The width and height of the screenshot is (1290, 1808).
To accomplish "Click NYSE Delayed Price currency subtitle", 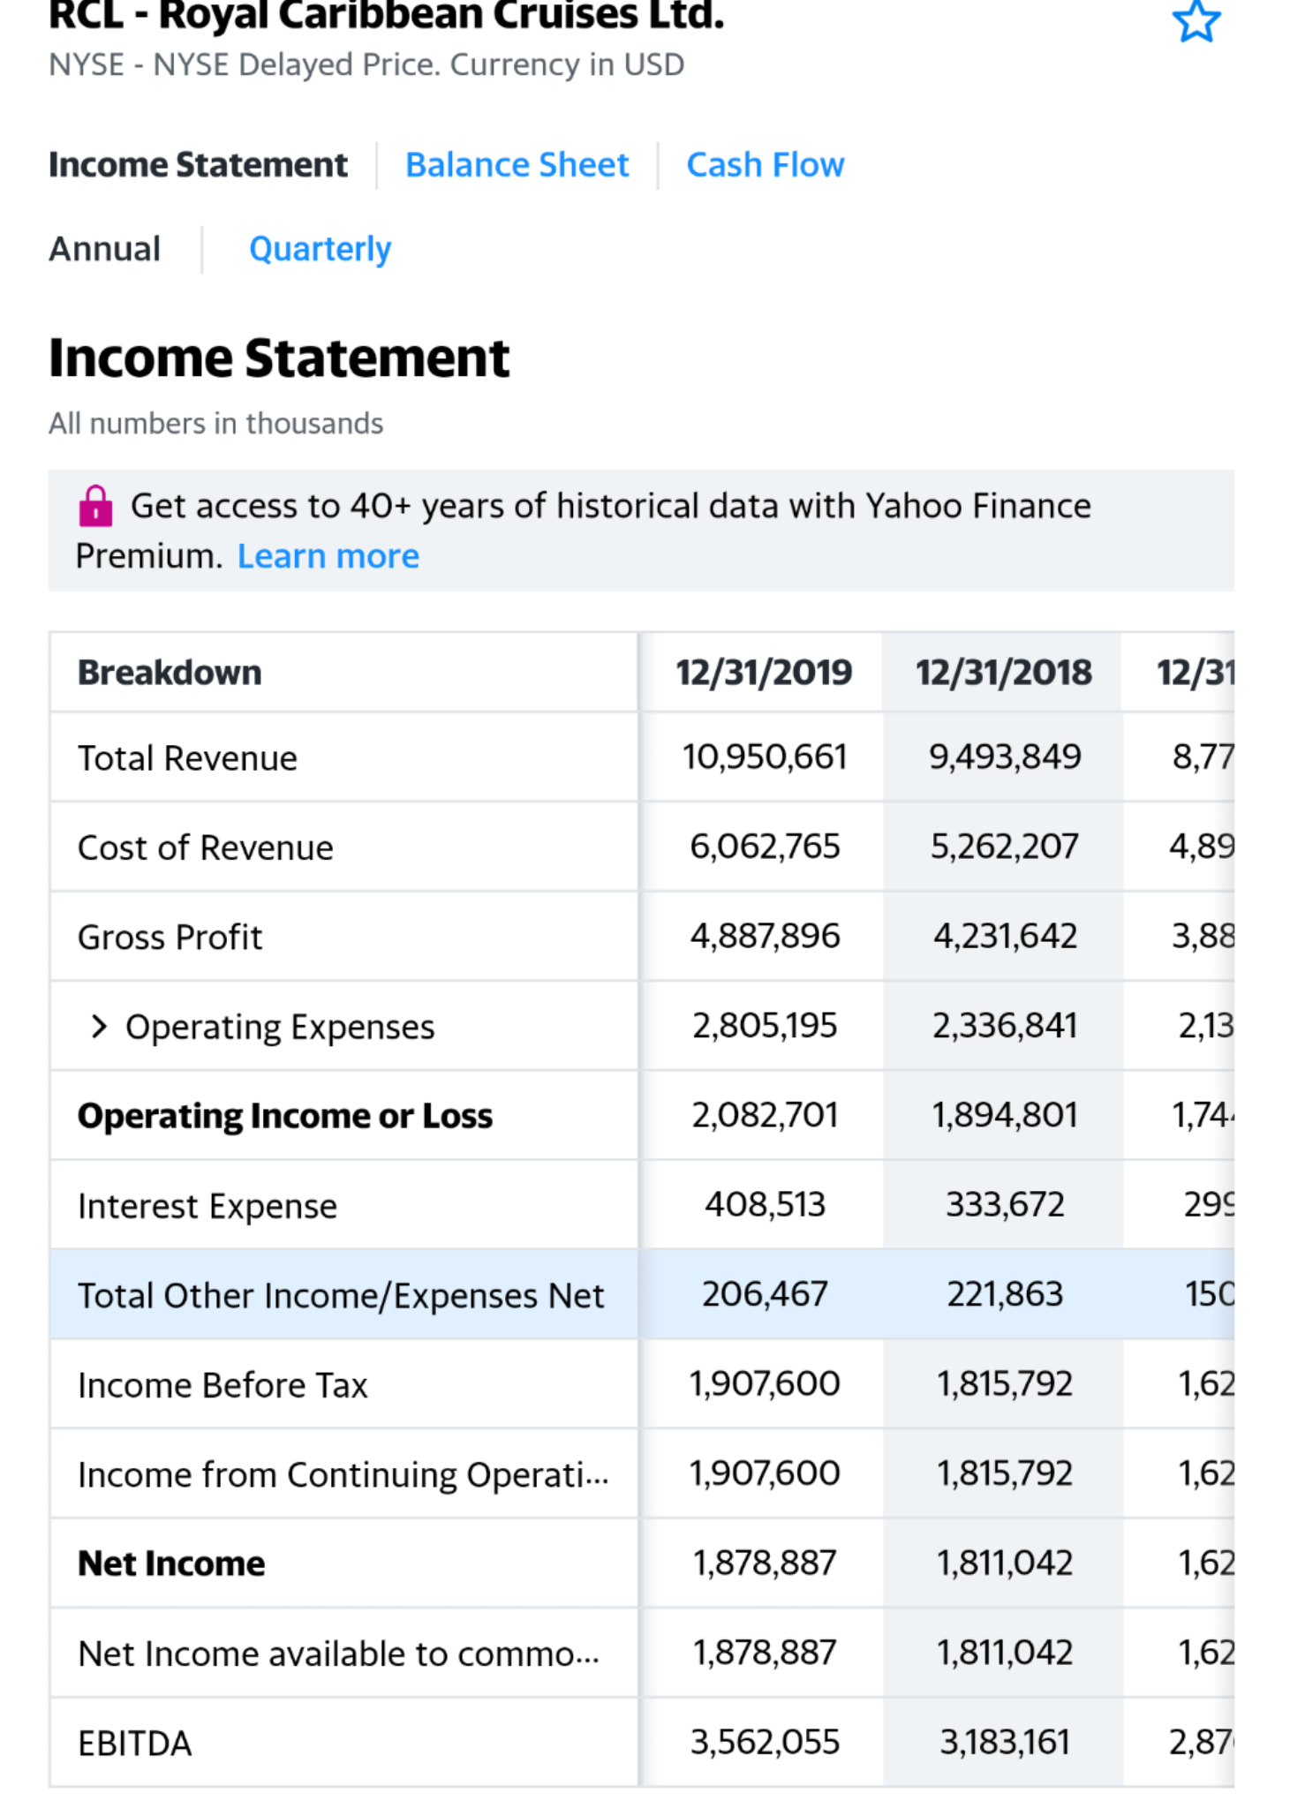I will click(x=366, y=65).
